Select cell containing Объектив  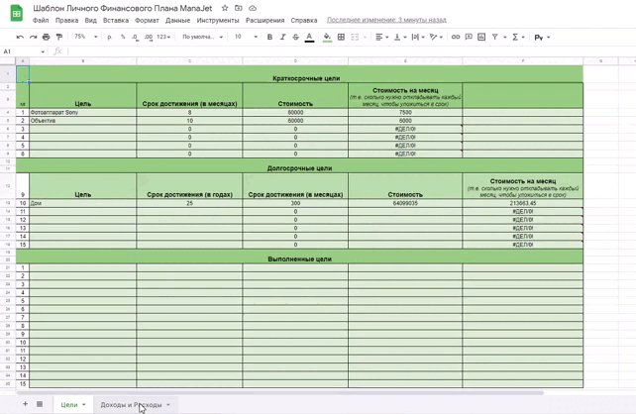click(83, 121)
